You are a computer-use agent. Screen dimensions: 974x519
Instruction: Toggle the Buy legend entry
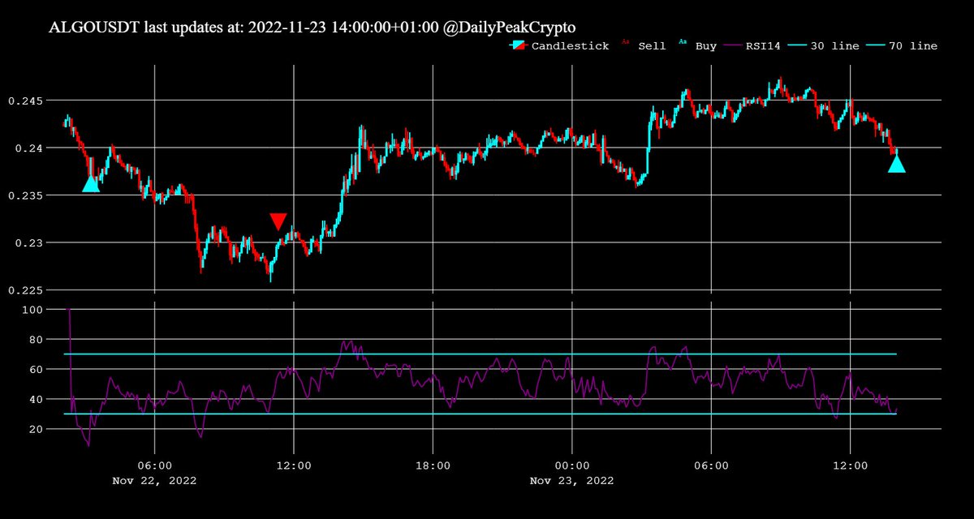[698, 46]
